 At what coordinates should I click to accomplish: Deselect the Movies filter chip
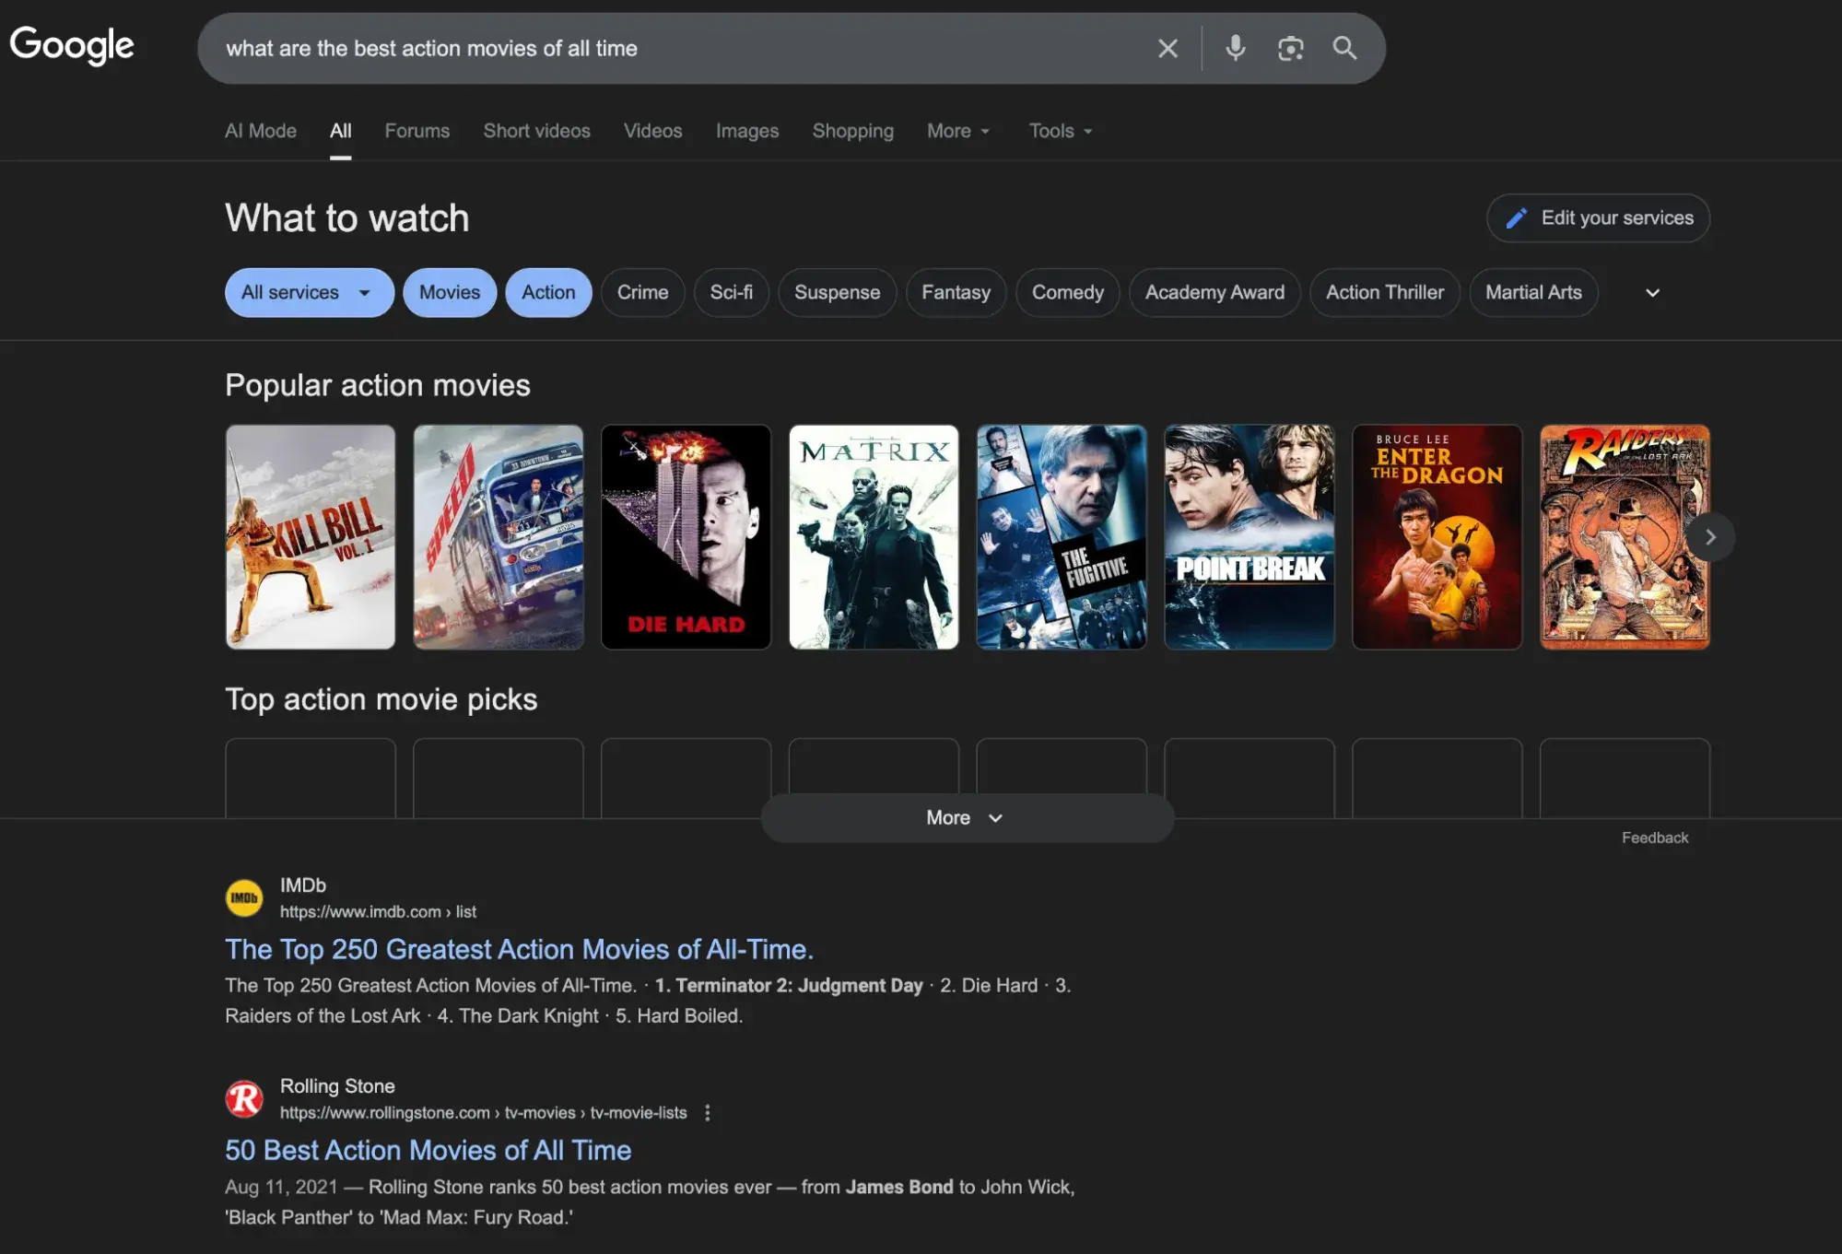point(449,292)
